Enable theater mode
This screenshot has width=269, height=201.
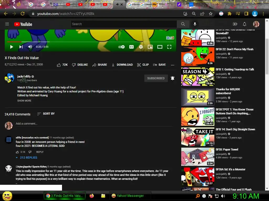[x=160, y=47]
